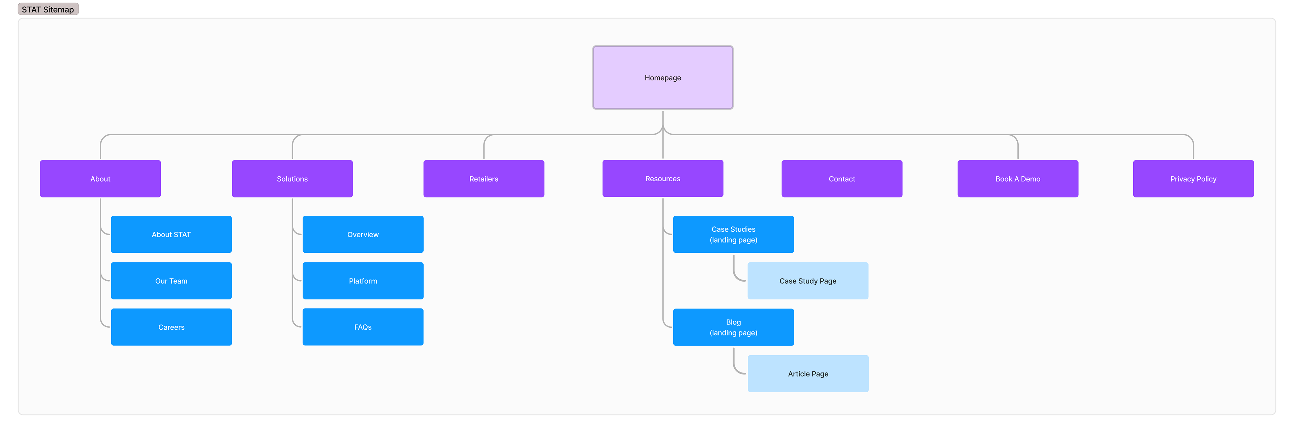Click the Article Page node

point(808,374)
